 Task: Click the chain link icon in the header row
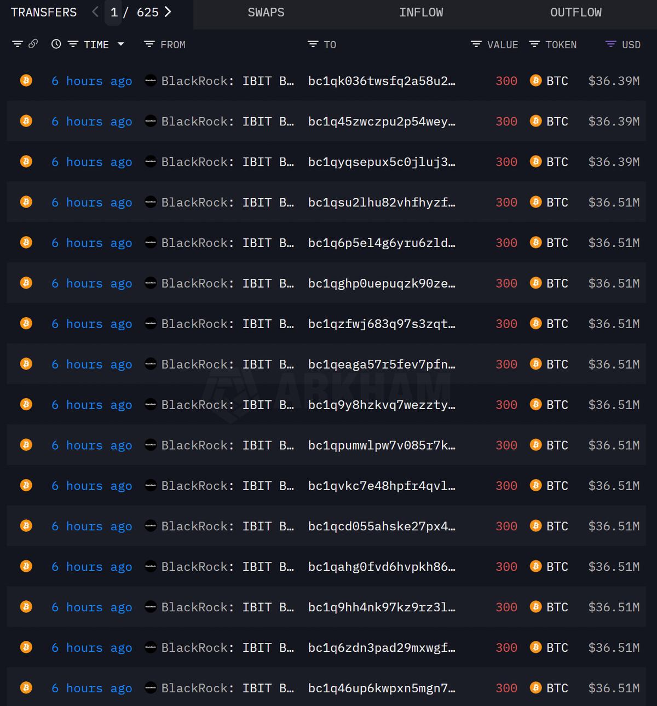pyautogui.click(x=33, y=44)
